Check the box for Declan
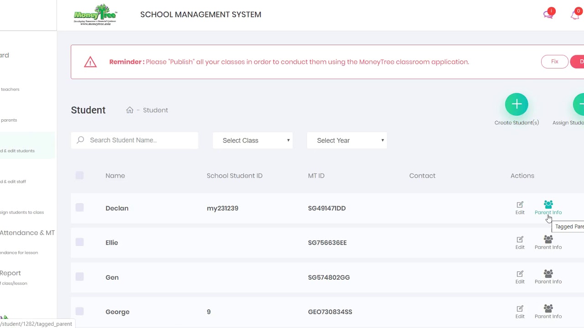Image resolution: width=584 pixels, height=328 pixels. pyautogui.click(x=79, y=208)
